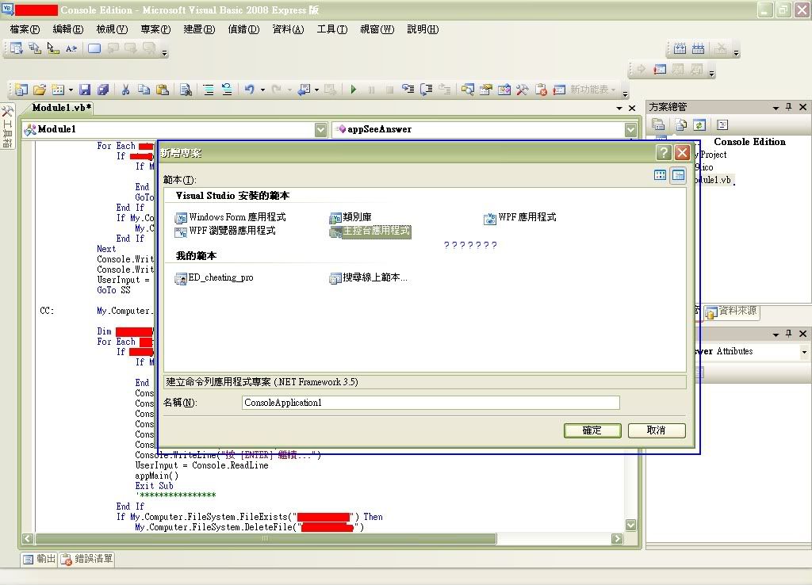Click the Add New Item toolbar icon
The image size is (812, 585).
point(58,90)
